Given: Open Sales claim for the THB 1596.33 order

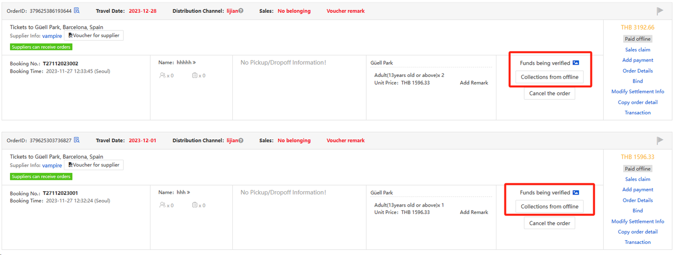Looking at the screenshot, I should pyautogui.click(x=637, y=179).
